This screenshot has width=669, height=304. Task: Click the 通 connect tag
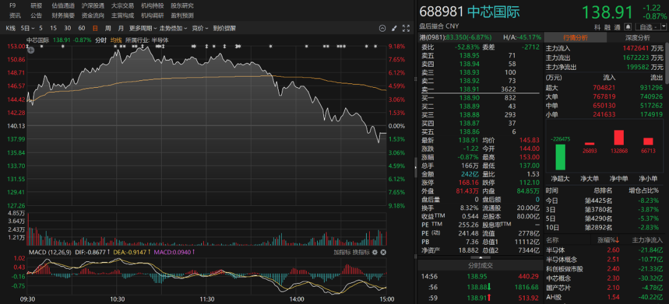coord(618,27)
